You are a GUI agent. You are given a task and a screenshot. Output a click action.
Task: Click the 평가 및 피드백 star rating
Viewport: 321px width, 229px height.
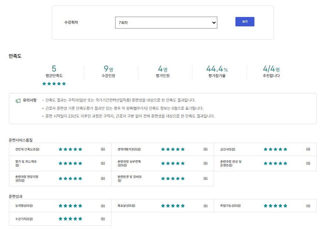point(70,163)
